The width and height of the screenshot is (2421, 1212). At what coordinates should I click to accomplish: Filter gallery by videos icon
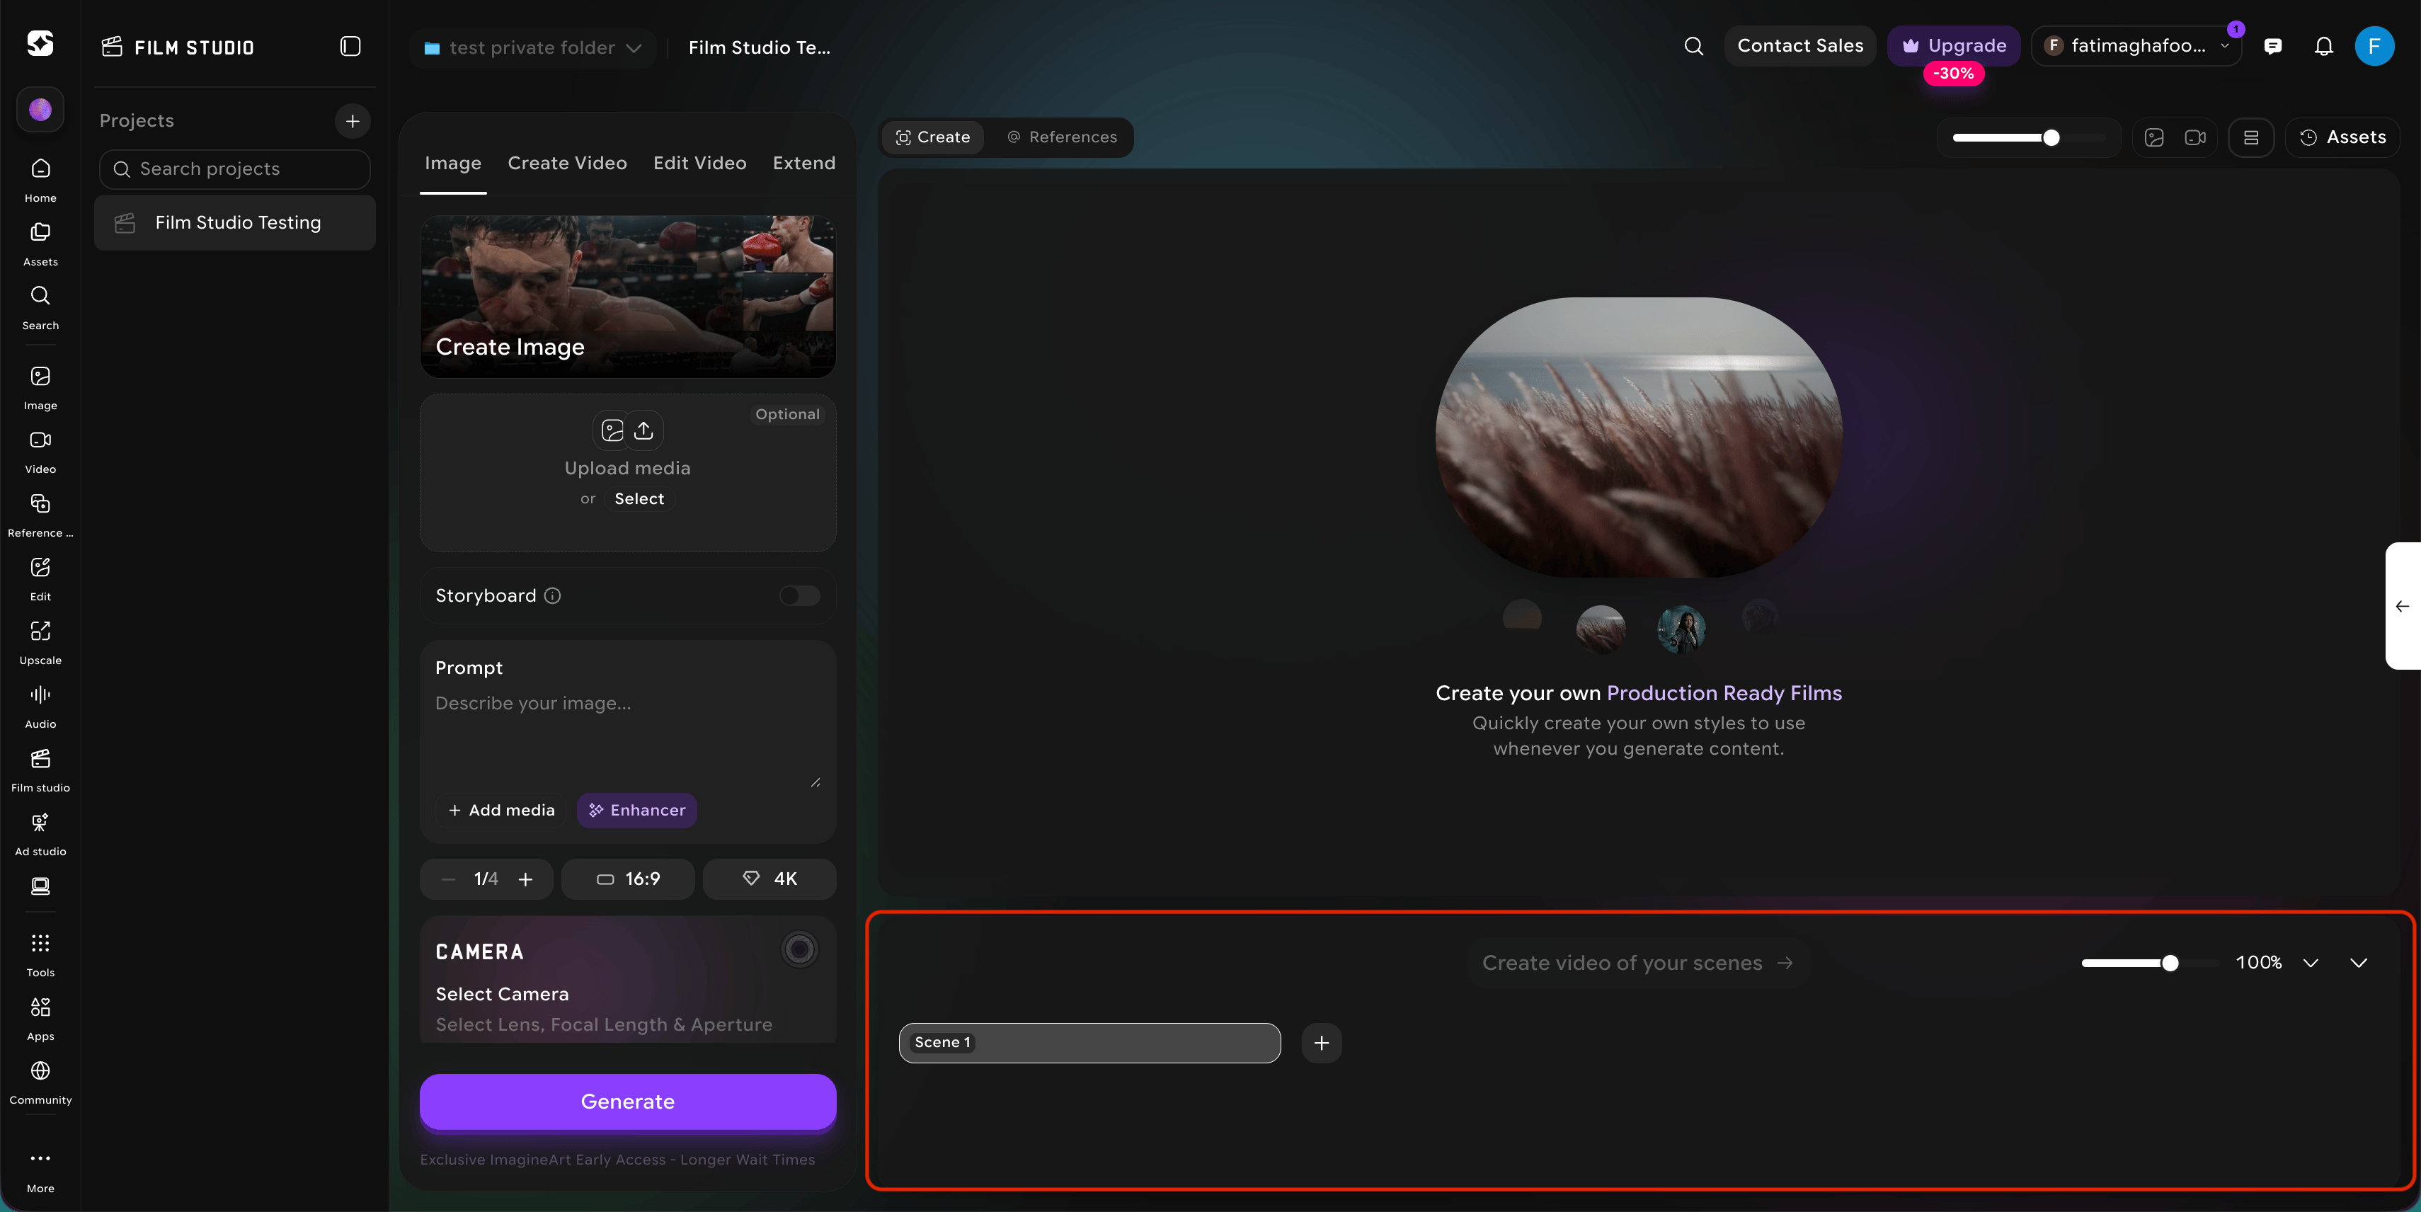click(2195, 138)
